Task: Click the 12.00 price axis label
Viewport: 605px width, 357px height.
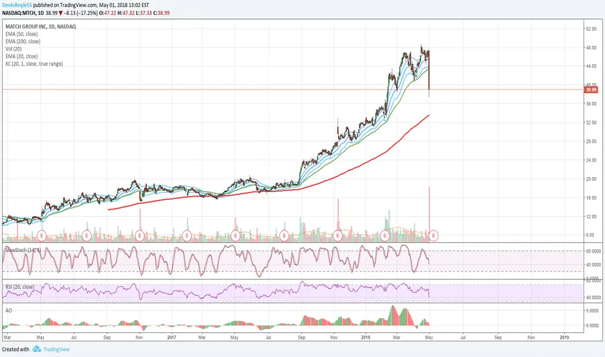Action: 591,217
